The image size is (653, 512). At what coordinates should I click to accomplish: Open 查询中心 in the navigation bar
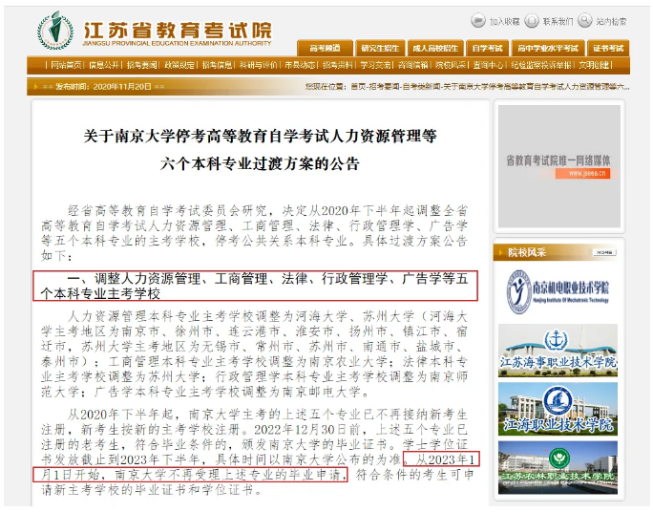click(x=488, y=65)
